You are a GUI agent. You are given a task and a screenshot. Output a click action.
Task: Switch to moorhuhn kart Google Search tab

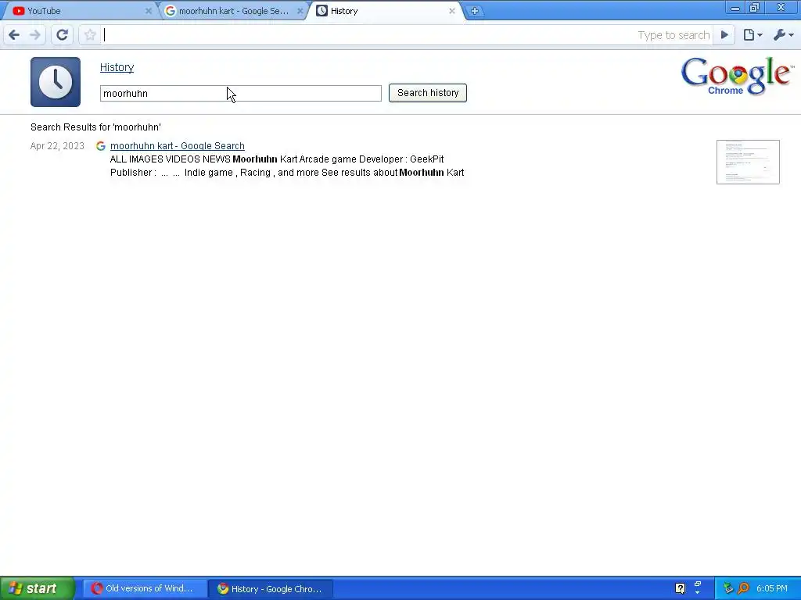click(x=234, y=11)
